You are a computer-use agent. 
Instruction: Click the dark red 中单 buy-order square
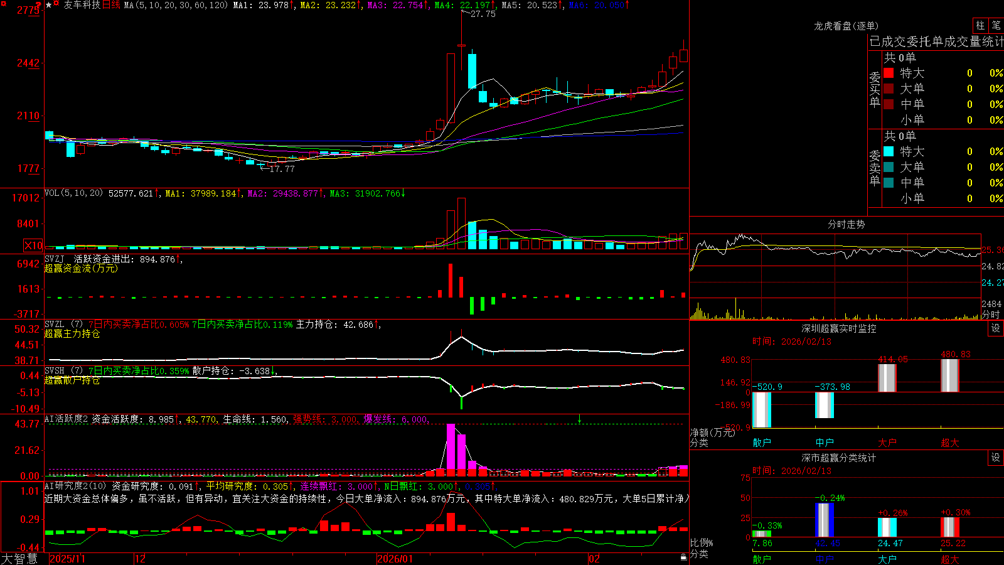pyautogui.click(x=889, y=104)
